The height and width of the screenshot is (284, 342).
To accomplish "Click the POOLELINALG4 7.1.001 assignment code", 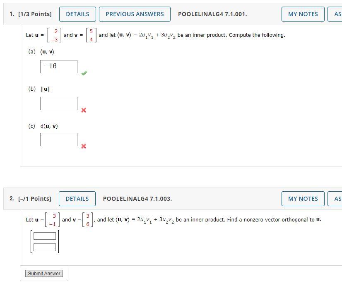I will pos(213,14).
